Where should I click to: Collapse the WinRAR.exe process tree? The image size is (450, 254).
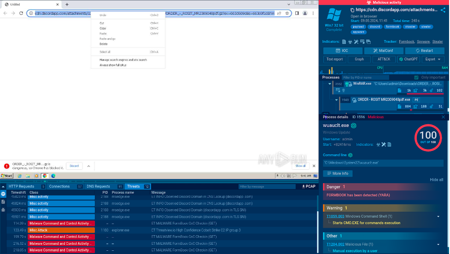pyautogui.click(x=330, y=84)
